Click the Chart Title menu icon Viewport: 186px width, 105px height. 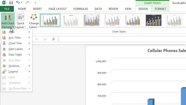(4, 43)
